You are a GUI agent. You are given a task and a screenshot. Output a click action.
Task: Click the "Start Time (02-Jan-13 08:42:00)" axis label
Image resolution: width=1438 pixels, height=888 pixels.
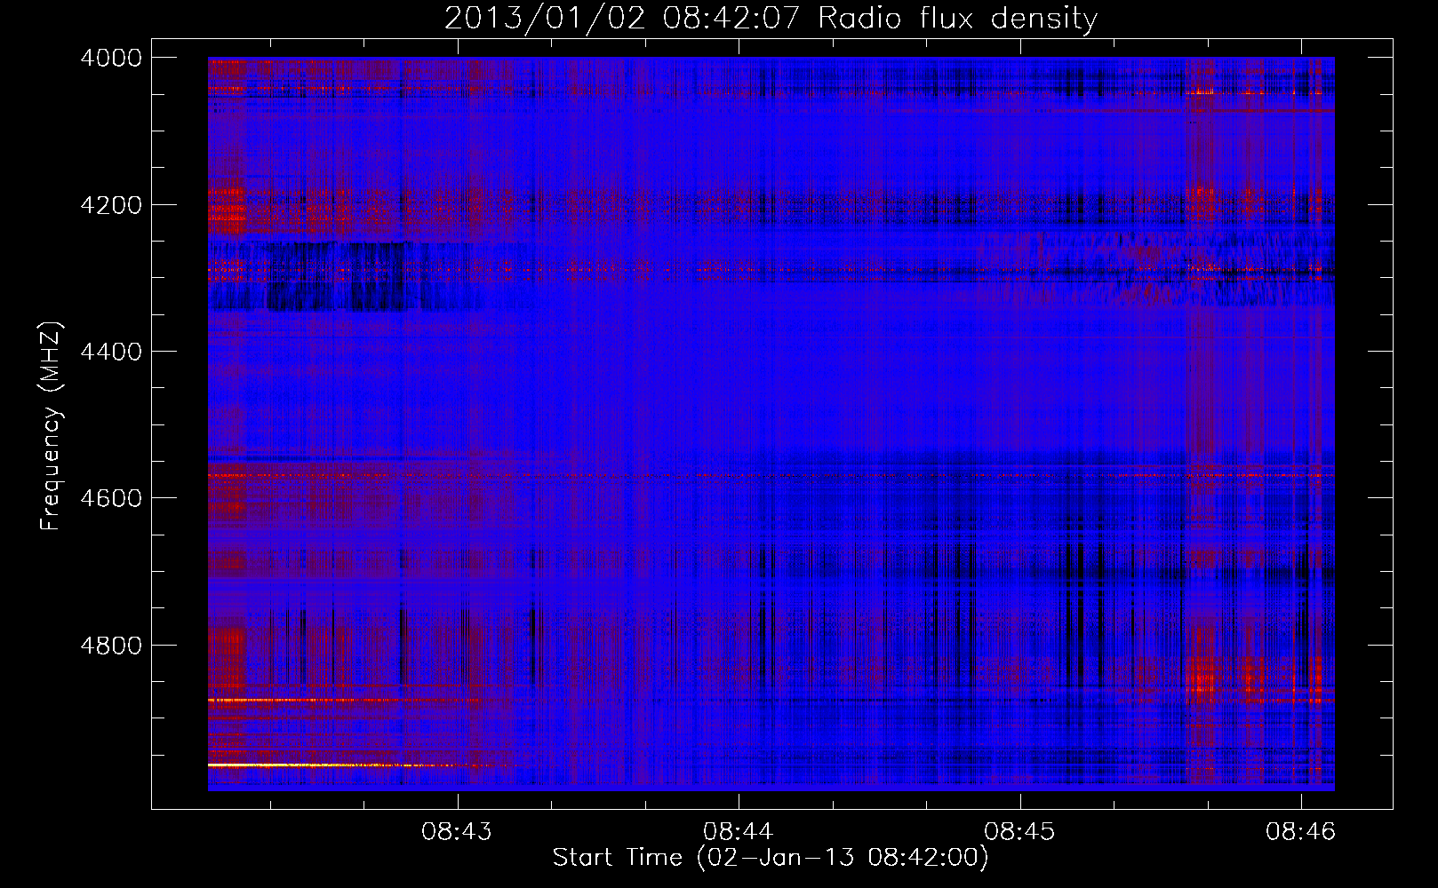(771, 858)
